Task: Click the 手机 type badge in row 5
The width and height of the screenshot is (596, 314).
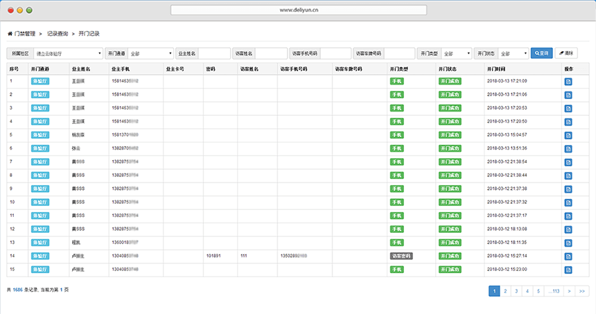Action: pyautogui.click(x=397, y=135)
